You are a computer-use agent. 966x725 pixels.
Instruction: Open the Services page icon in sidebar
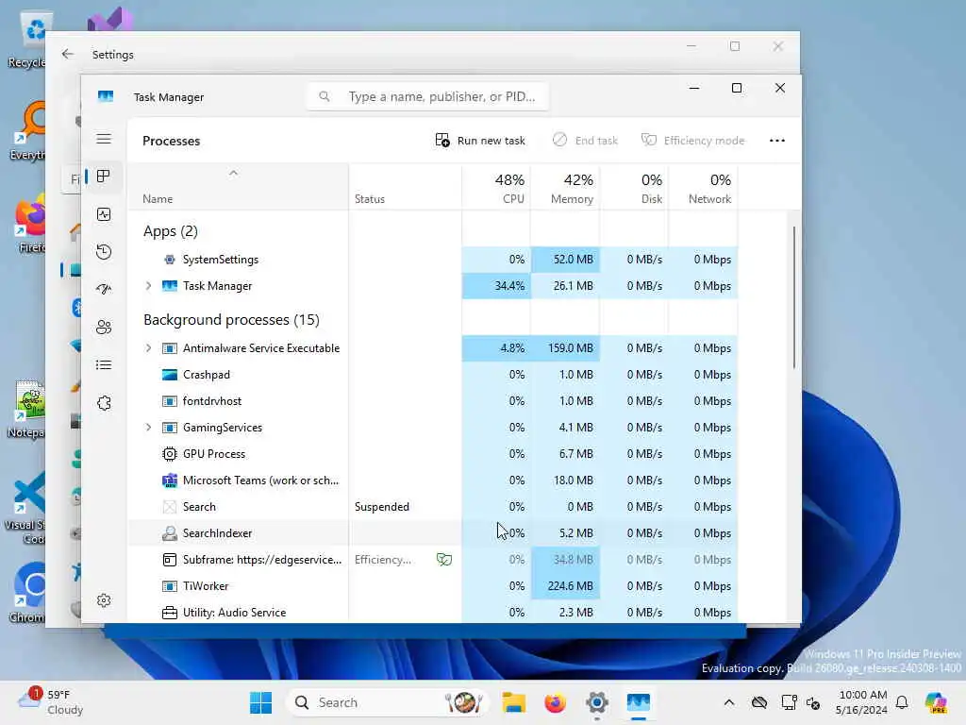104,403
